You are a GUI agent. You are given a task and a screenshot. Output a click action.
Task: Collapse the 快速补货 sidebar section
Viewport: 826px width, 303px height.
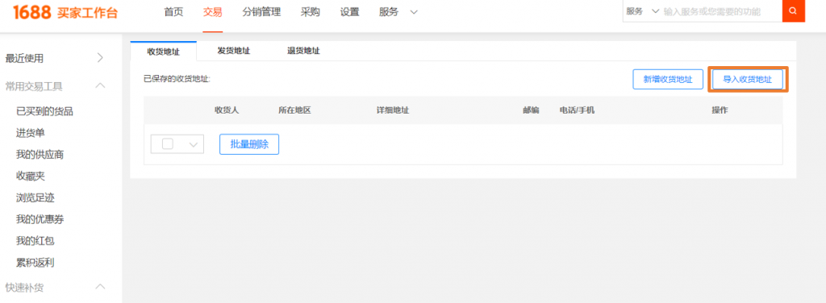100,287
